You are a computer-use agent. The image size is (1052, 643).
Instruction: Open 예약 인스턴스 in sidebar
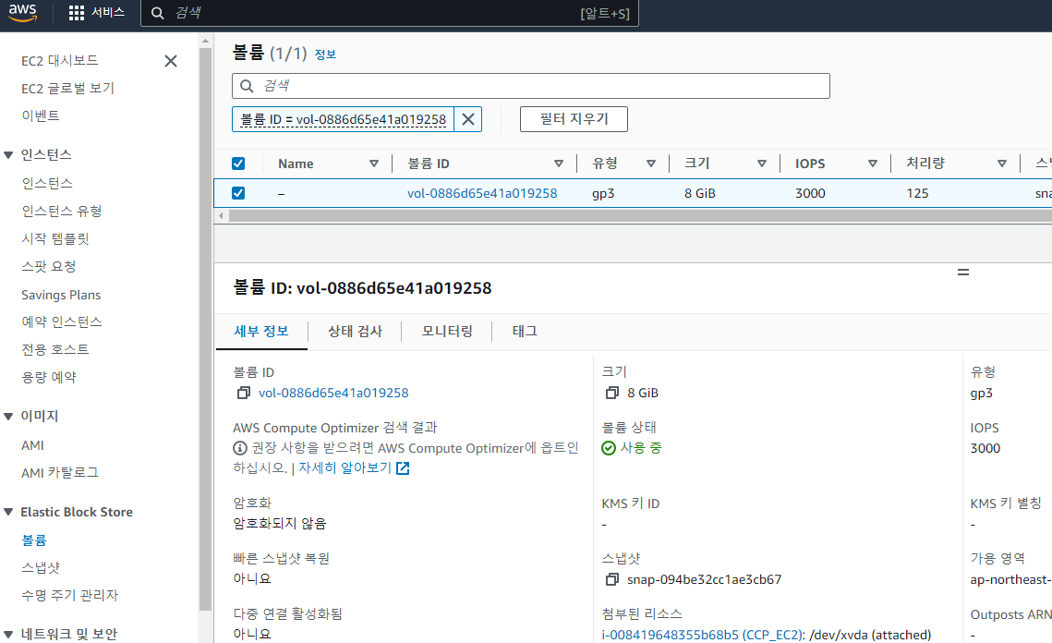(x=62, y=322)
